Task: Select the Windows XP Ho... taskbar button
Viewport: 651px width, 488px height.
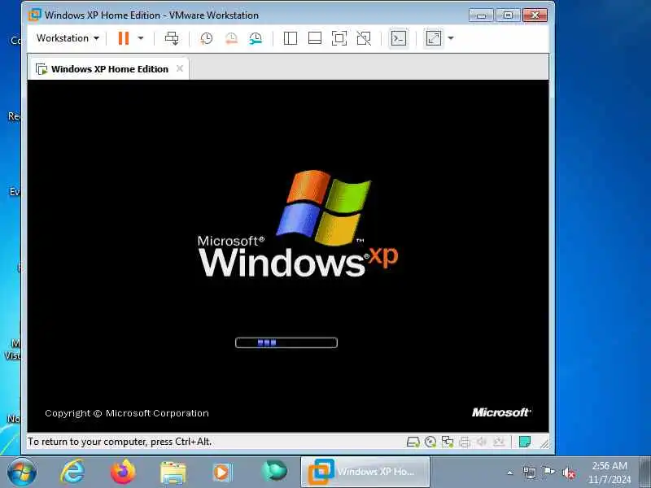Action: coord(365,472)
